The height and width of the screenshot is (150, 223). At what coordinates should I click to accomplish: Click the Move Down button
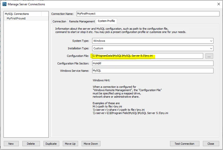click(x=91, y=144)
